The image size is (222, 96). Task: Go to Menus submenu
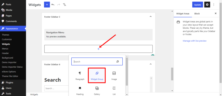(5, 49)
